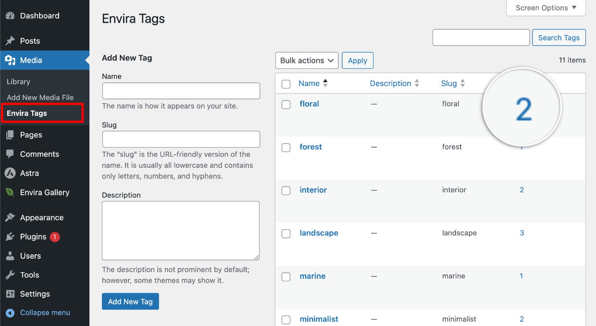Image resolution: width=596 pixels, height=326 pixels.
Task: Click the count 1 for marine
Action: pos(521,276)
